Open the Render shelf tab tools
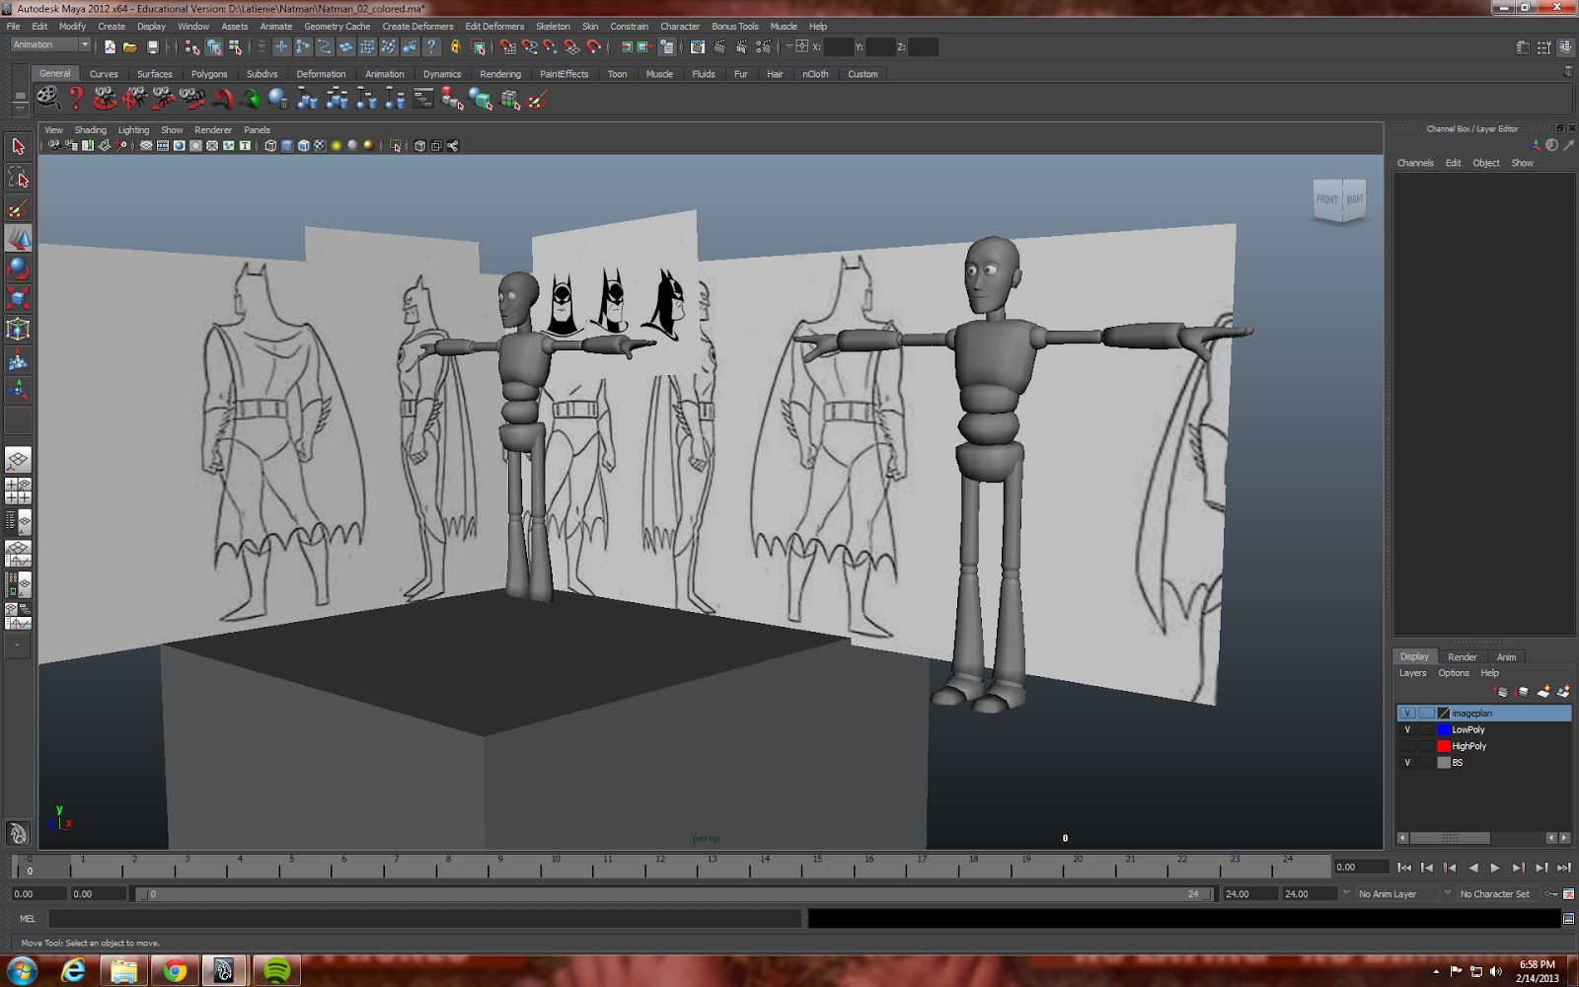 [500, 73]
